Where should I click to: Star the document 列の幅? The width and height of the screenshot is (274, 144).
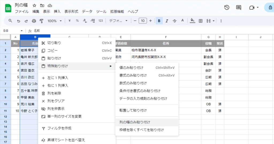click(x=35, y=5)
